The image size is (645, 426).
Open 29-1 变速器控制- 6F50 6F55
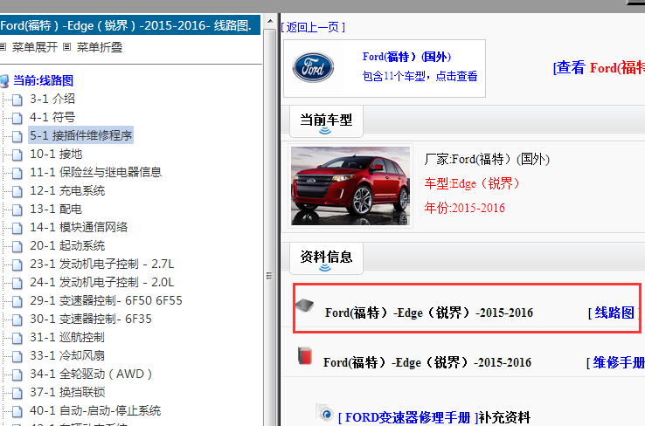[106, 300]
